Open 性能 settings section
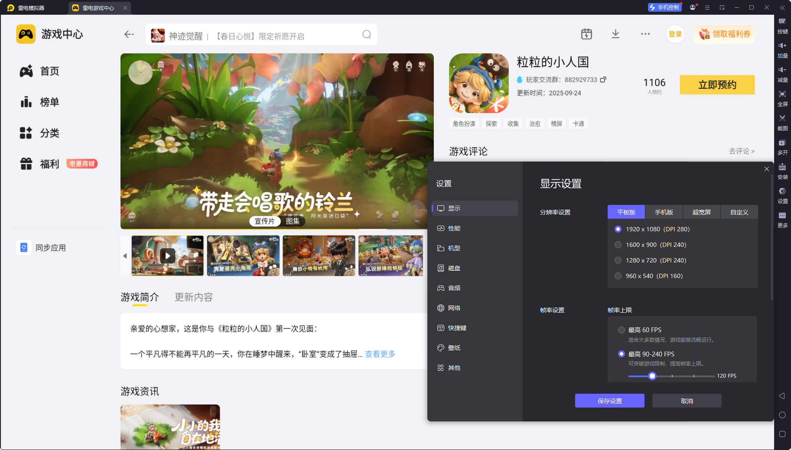 (x=475, y=228)
